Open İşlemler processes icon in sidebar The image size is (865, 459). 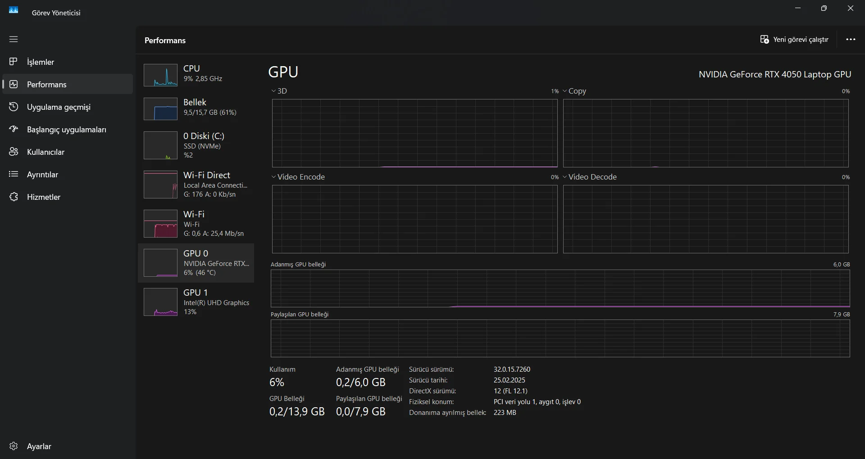(x=14, y=62)
